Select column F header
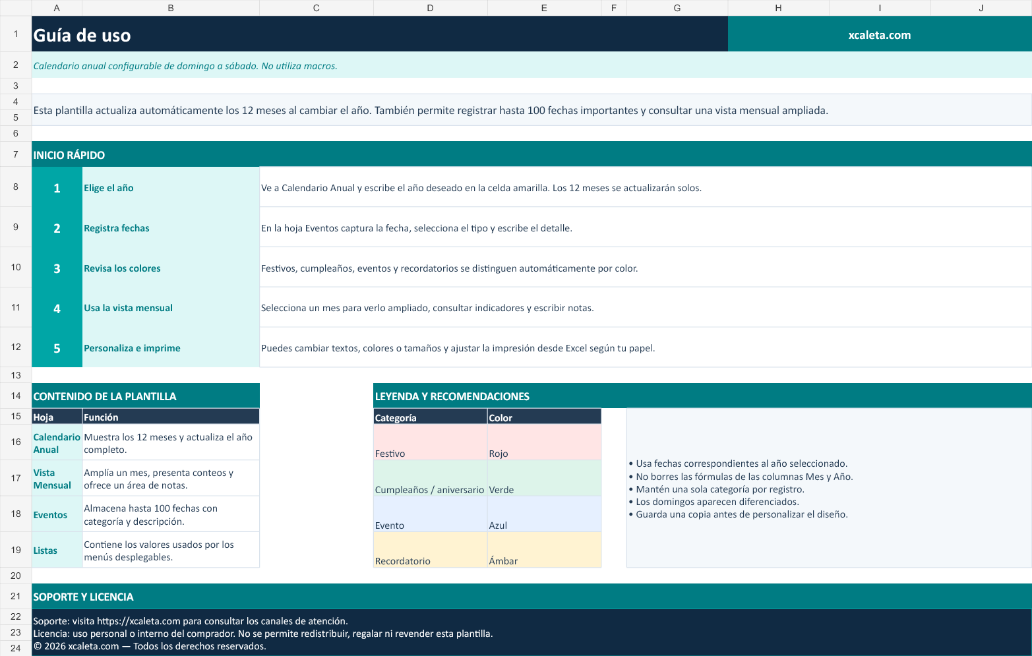The image size is (1032, 656). pyautogui.click(x=614, y=8)
